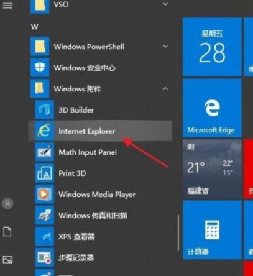The image size is (253, 276).
Task: Open the user account icon
Action: pyautogui.click(x=7, y=203)
